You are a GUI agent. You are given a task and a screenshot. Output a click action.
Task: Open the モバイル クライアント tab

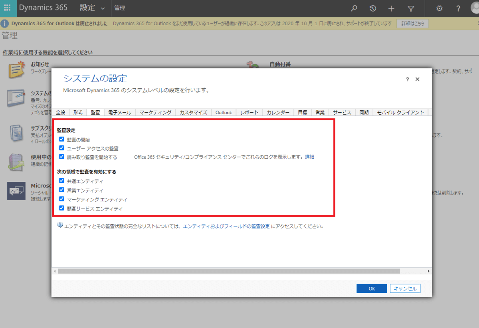(400, 112)
